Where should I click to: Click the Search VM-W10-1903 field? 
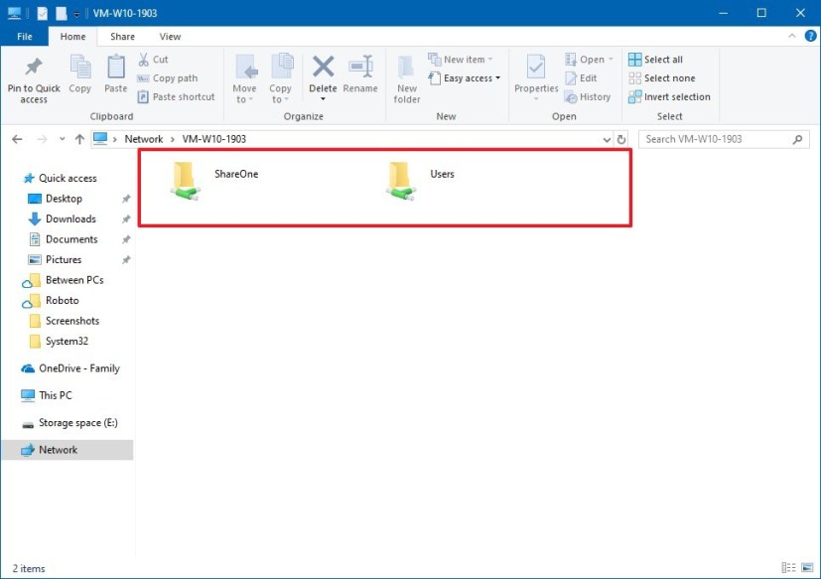tap(724, 139)
